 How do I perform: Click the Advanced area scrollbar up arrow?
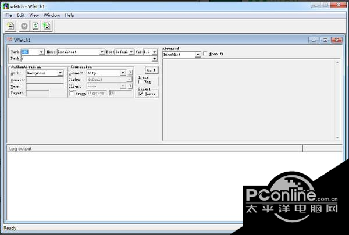click(337, 62)
